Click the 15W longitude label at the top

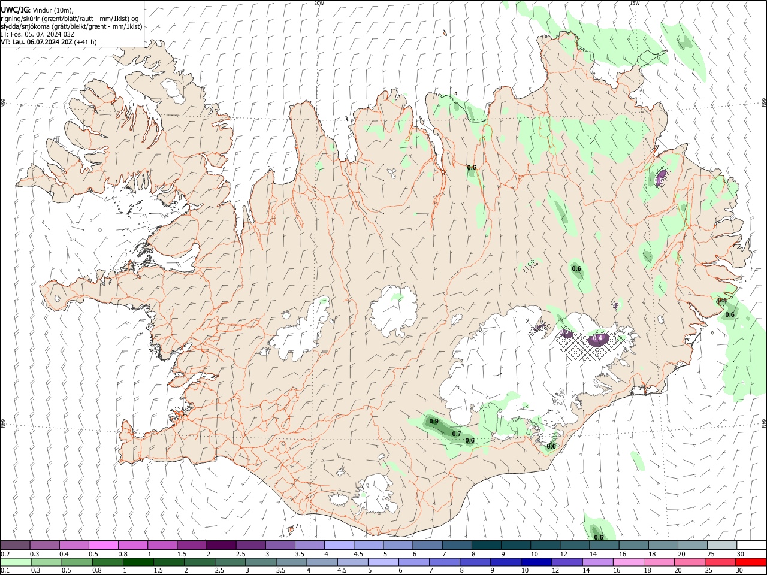point(635,3)
